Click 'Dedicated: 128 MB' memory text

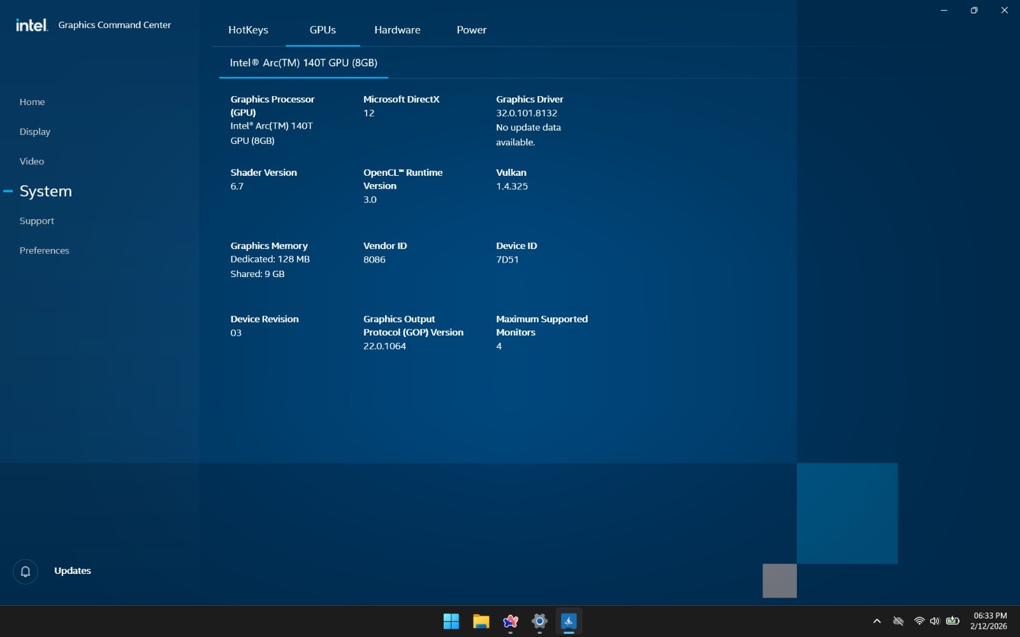click(270, 259)
